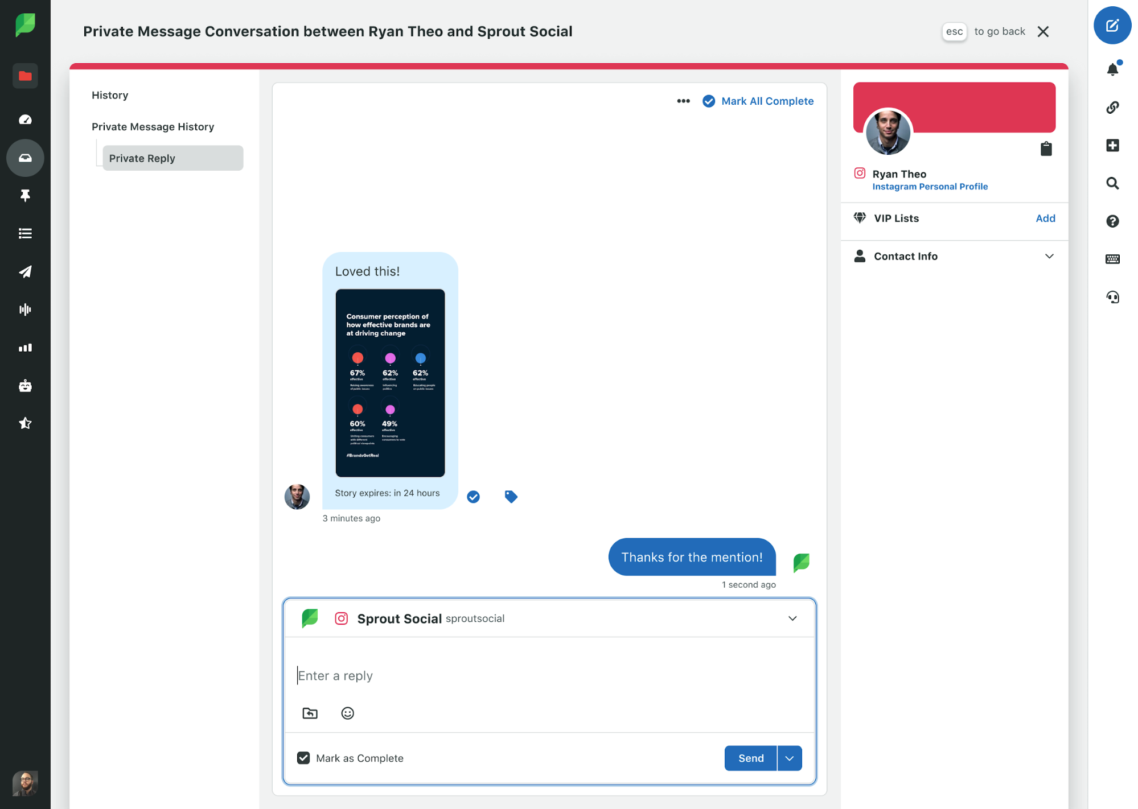Click the clipboard notes icon on profile
Viewport: 1138px width, 809px height.
[1046, 148]
